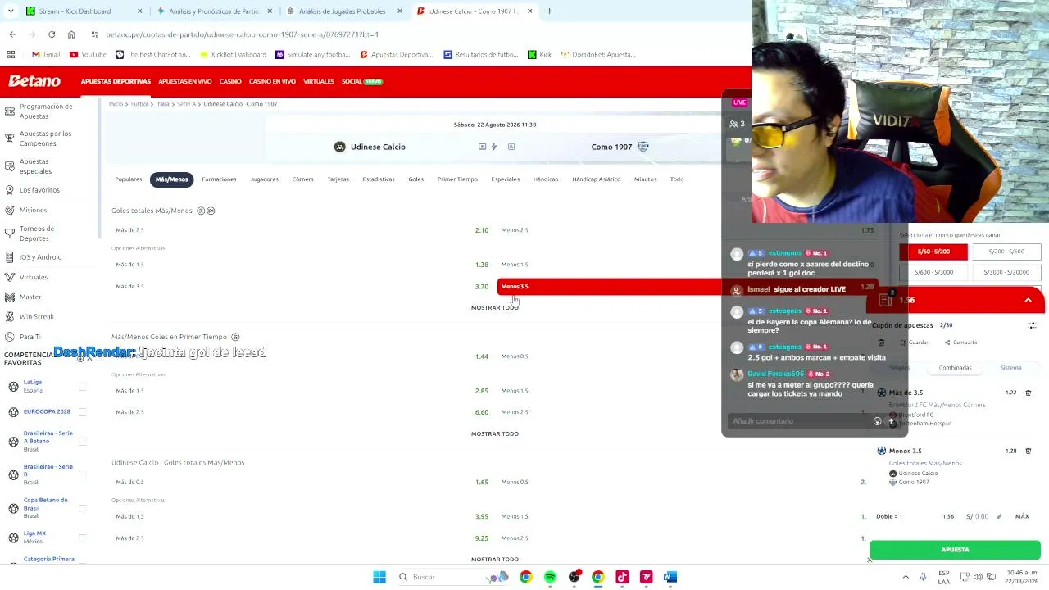This screenshot has width=1049, height=590.
Task: Collapse the Competencias Favoritas section
Action: click(89, 358)
